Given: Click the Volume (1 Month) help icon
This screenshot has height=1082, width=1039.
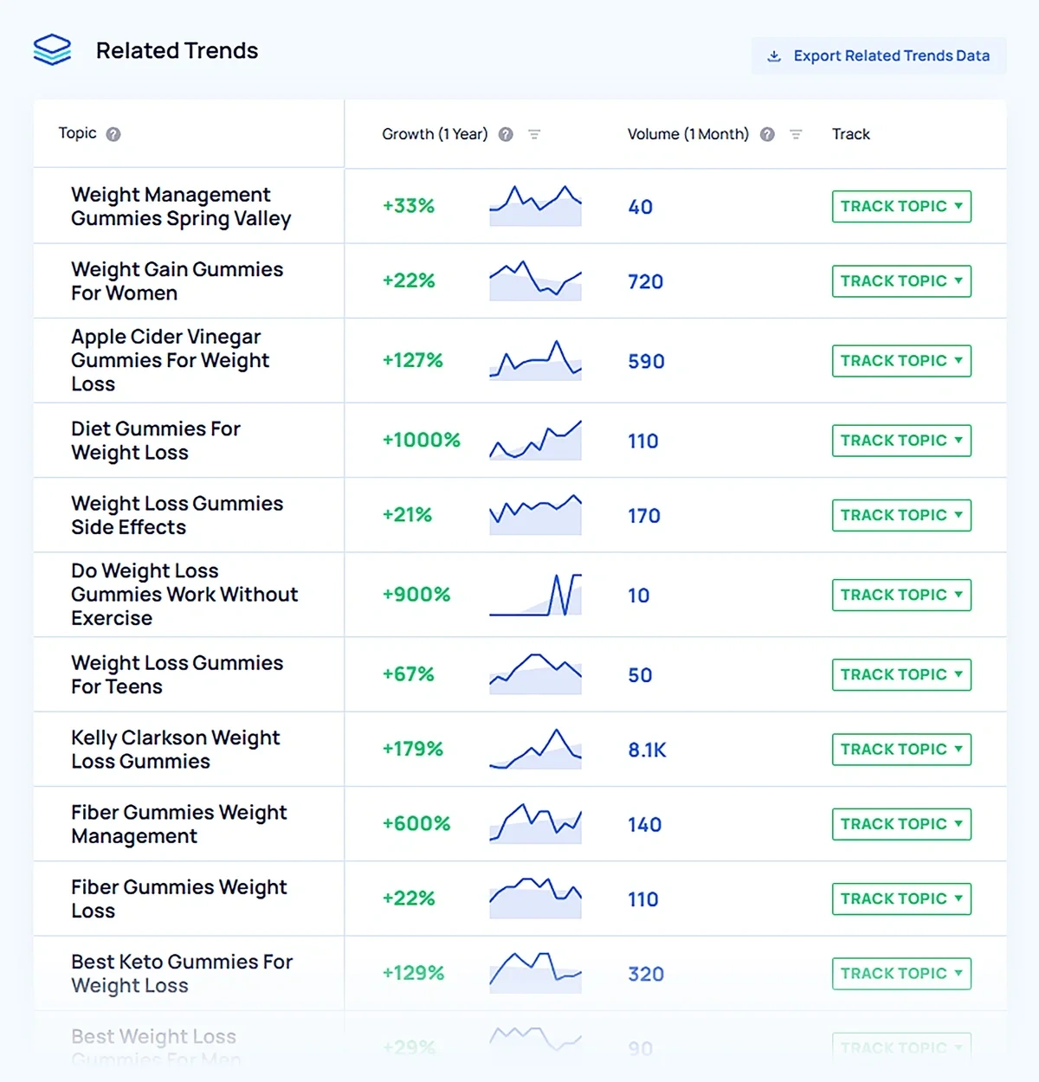Looking at the screenshot, I should 767,134.
